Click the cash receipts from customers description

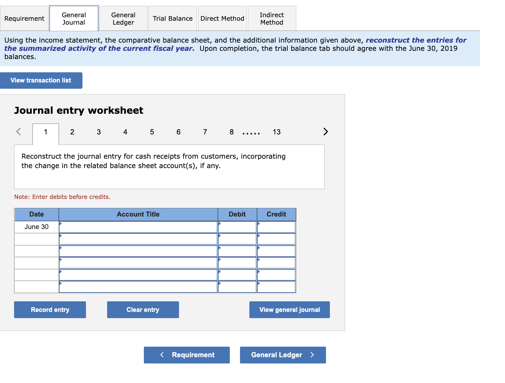(154, 161)
